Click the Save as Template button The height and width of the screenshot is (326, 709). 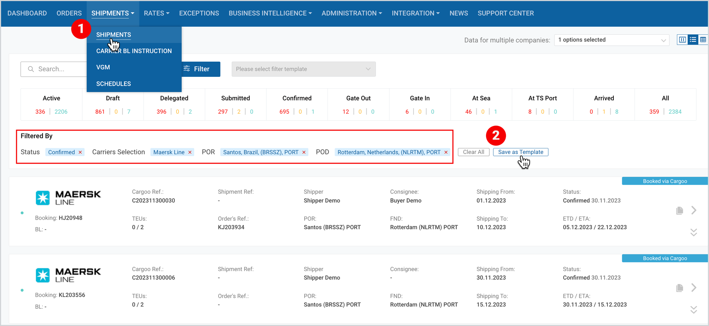pos(521,152)
